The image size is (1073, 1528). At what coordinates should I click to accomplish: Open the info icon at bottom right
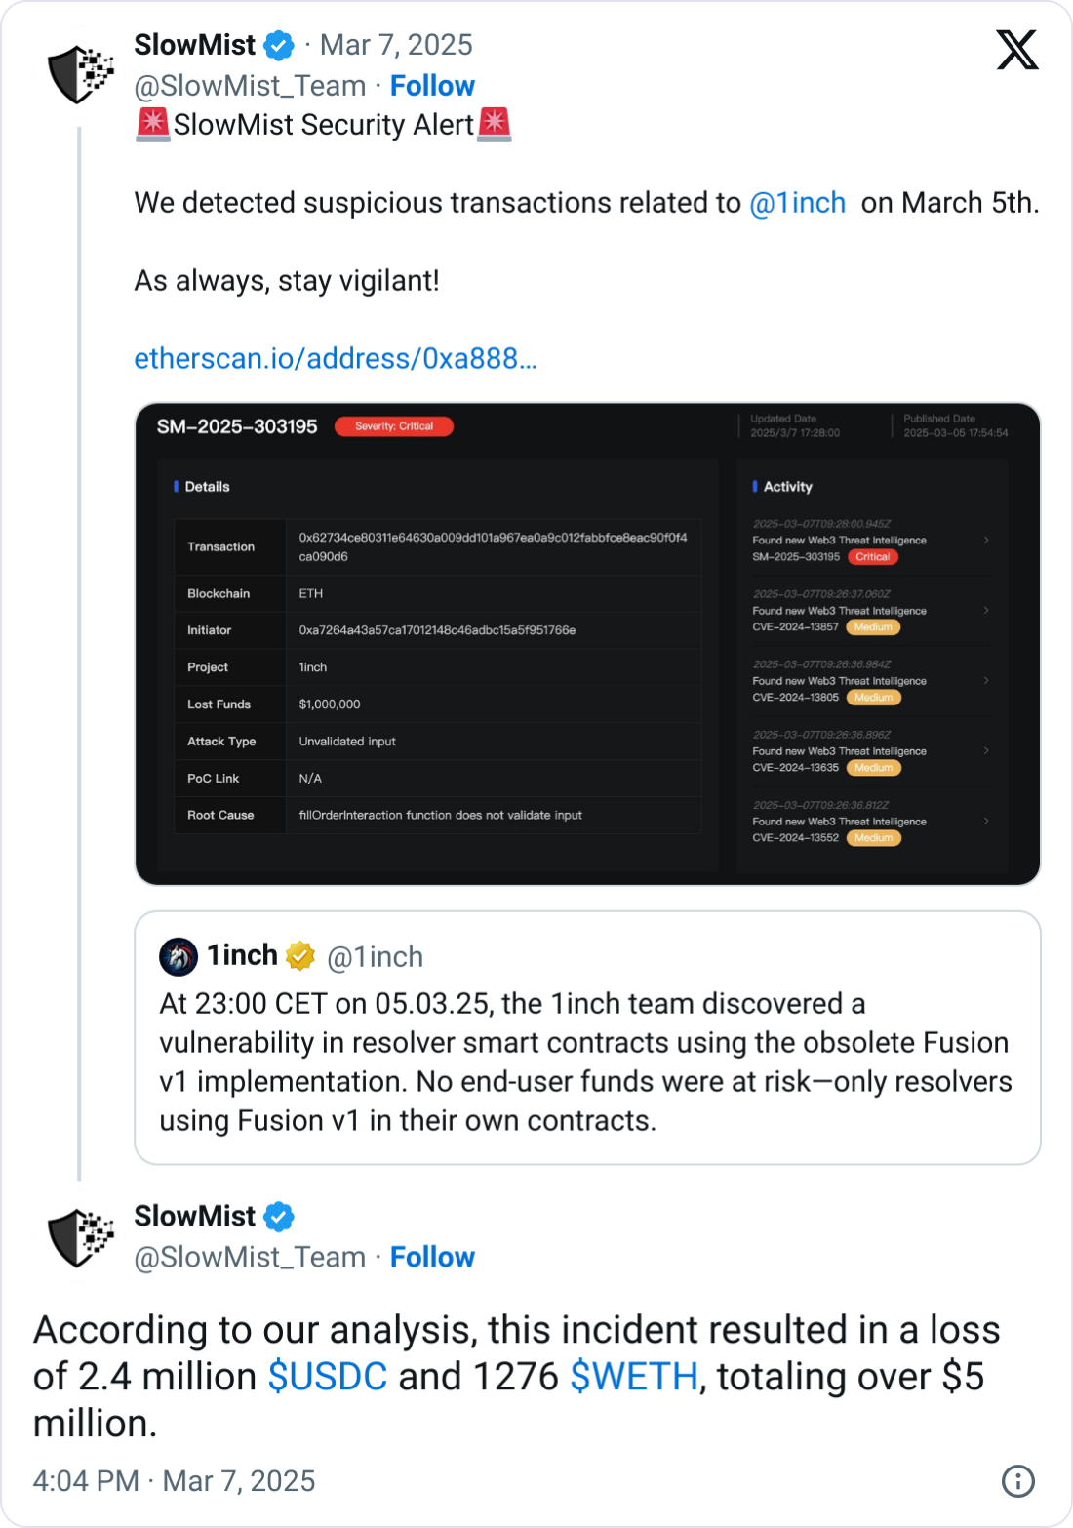point(1018,1480)
